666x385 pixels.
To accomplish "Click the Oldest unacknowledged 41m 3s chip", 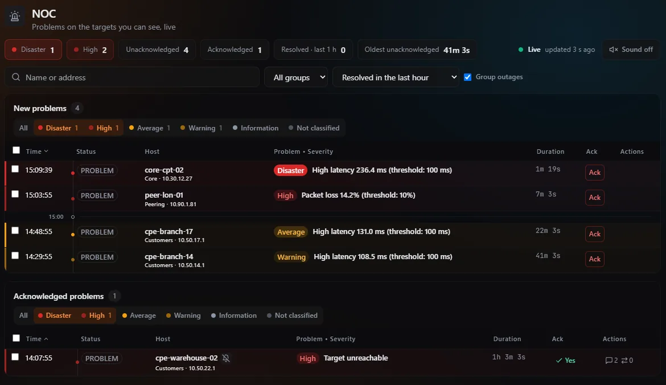I will coord(417,50).
